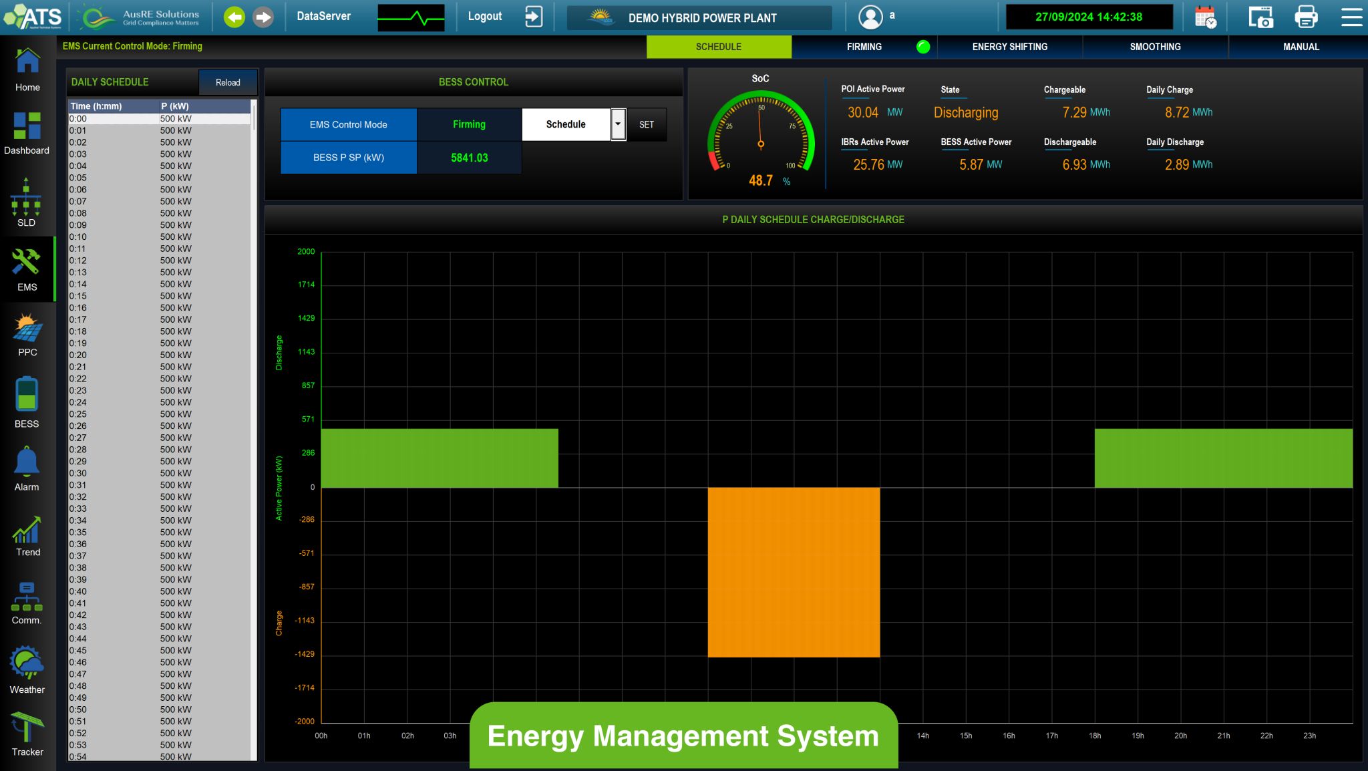
Task: Toggle the green Firming status indicator
Action: pos(923,47)
